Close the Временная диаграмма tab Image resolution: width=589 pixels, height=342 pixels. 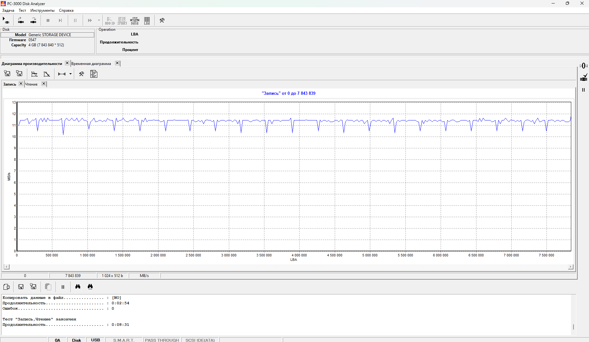click(117, 63)
